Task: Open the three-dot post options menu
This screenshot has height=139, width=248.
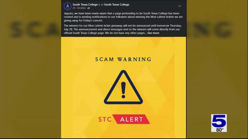Action: tap(180, 6)
